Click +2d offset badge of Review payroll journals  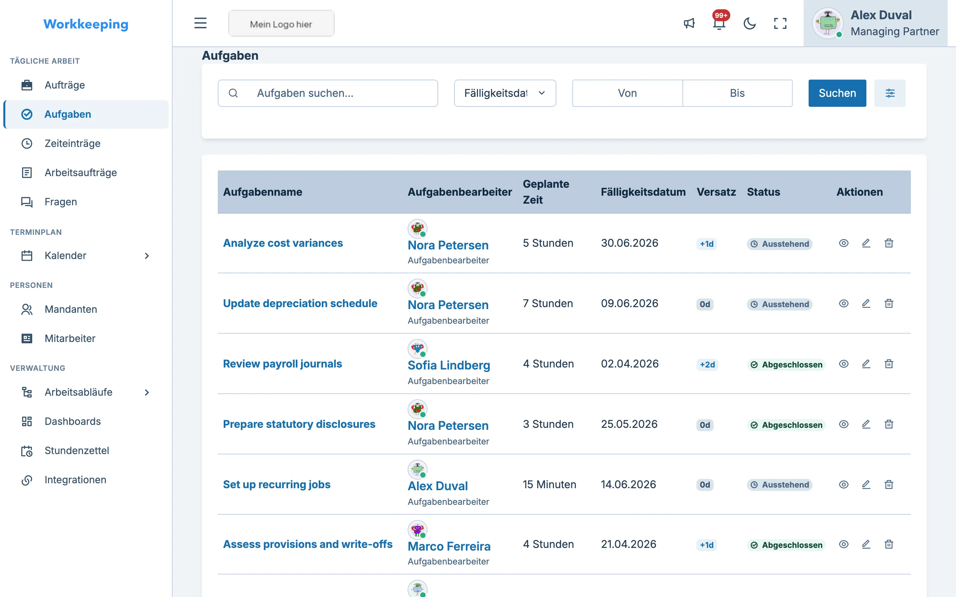707,365
